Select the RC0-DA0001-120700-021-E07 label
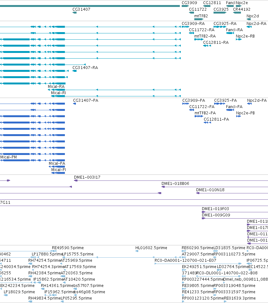 tap(185, 260)
